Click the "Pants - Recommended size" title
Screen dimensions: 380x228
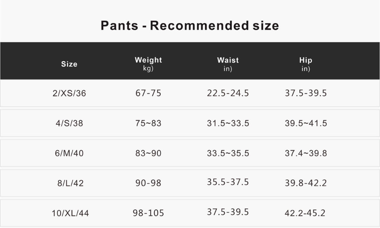point(190,26)
